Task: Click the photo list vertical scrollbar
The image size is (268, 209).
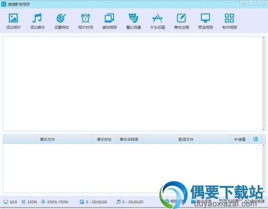Action: (264, 83)
